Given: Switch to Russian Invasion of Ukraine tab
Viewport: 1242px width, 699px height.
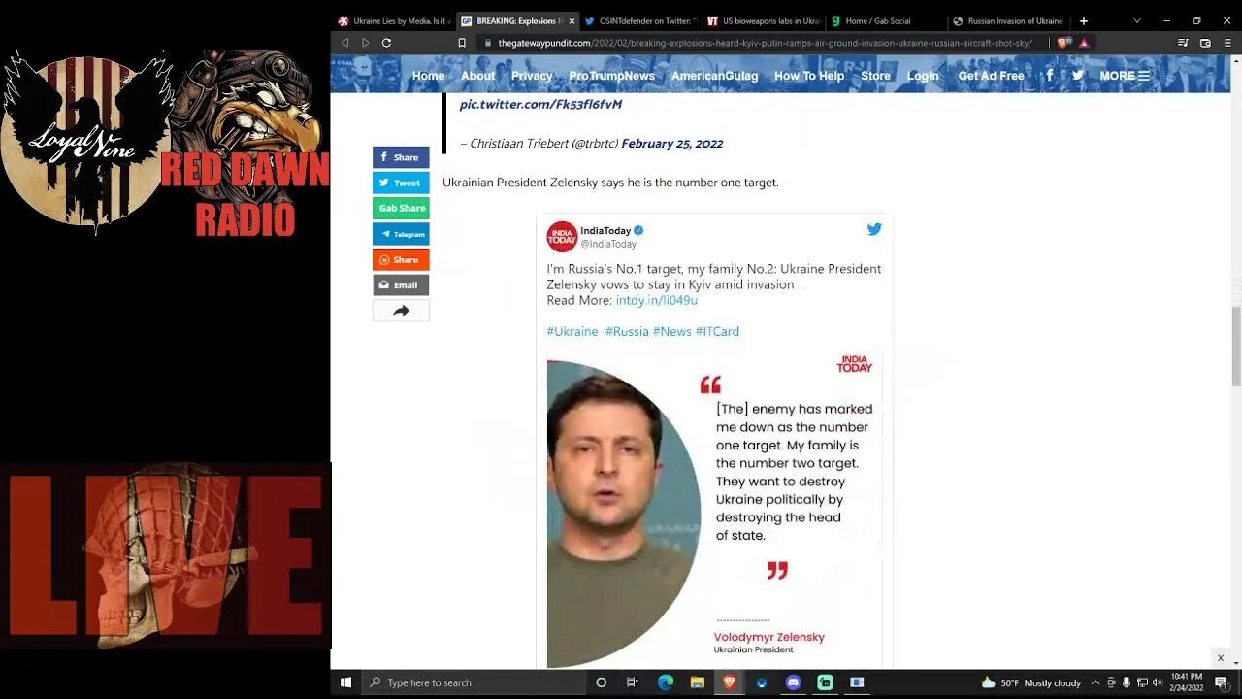Looking at the screenshot, I should pyautogui.click(x=1009, y=20).
